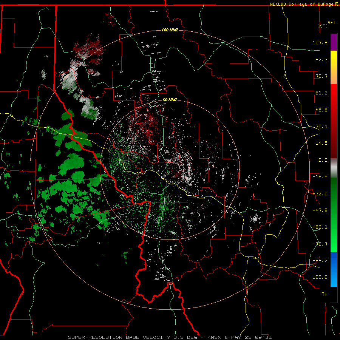Image resolution: width=340 pixels, height=340 pixels.
Task: Click the 92.3 velocity scale value
Action: pyautogui.click(x=321, y=59)
